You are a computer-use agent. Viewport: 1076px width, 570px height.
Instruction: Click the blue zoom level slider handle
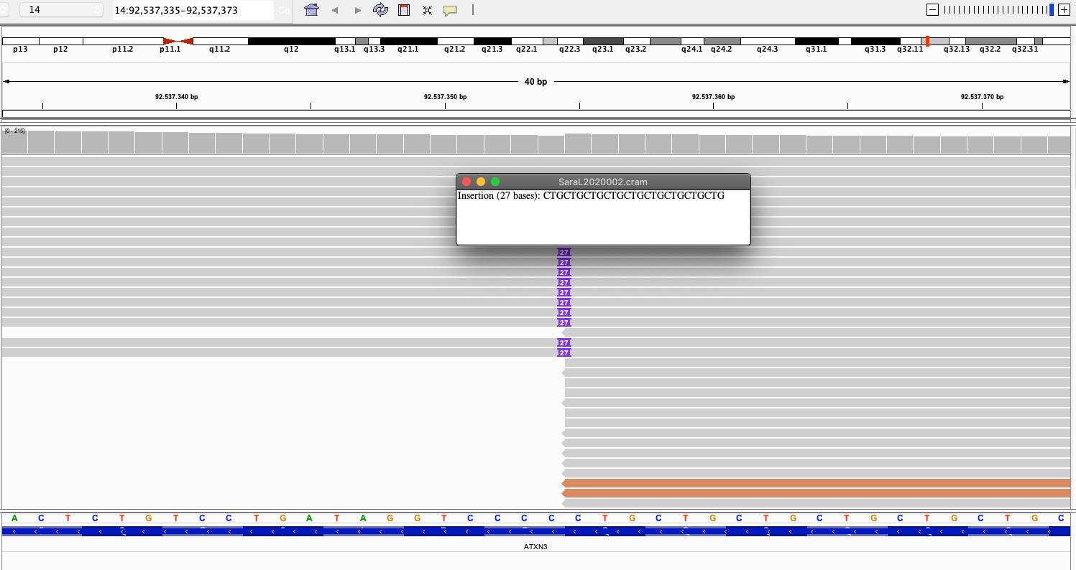pos(1052,10)
